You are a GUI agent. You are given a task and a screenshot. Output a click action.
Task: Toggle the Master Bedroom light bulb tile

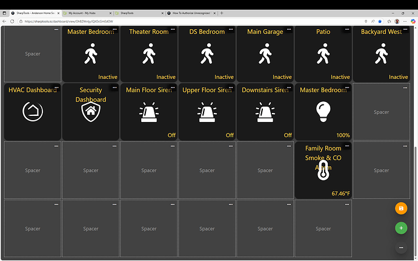[323, 112]
